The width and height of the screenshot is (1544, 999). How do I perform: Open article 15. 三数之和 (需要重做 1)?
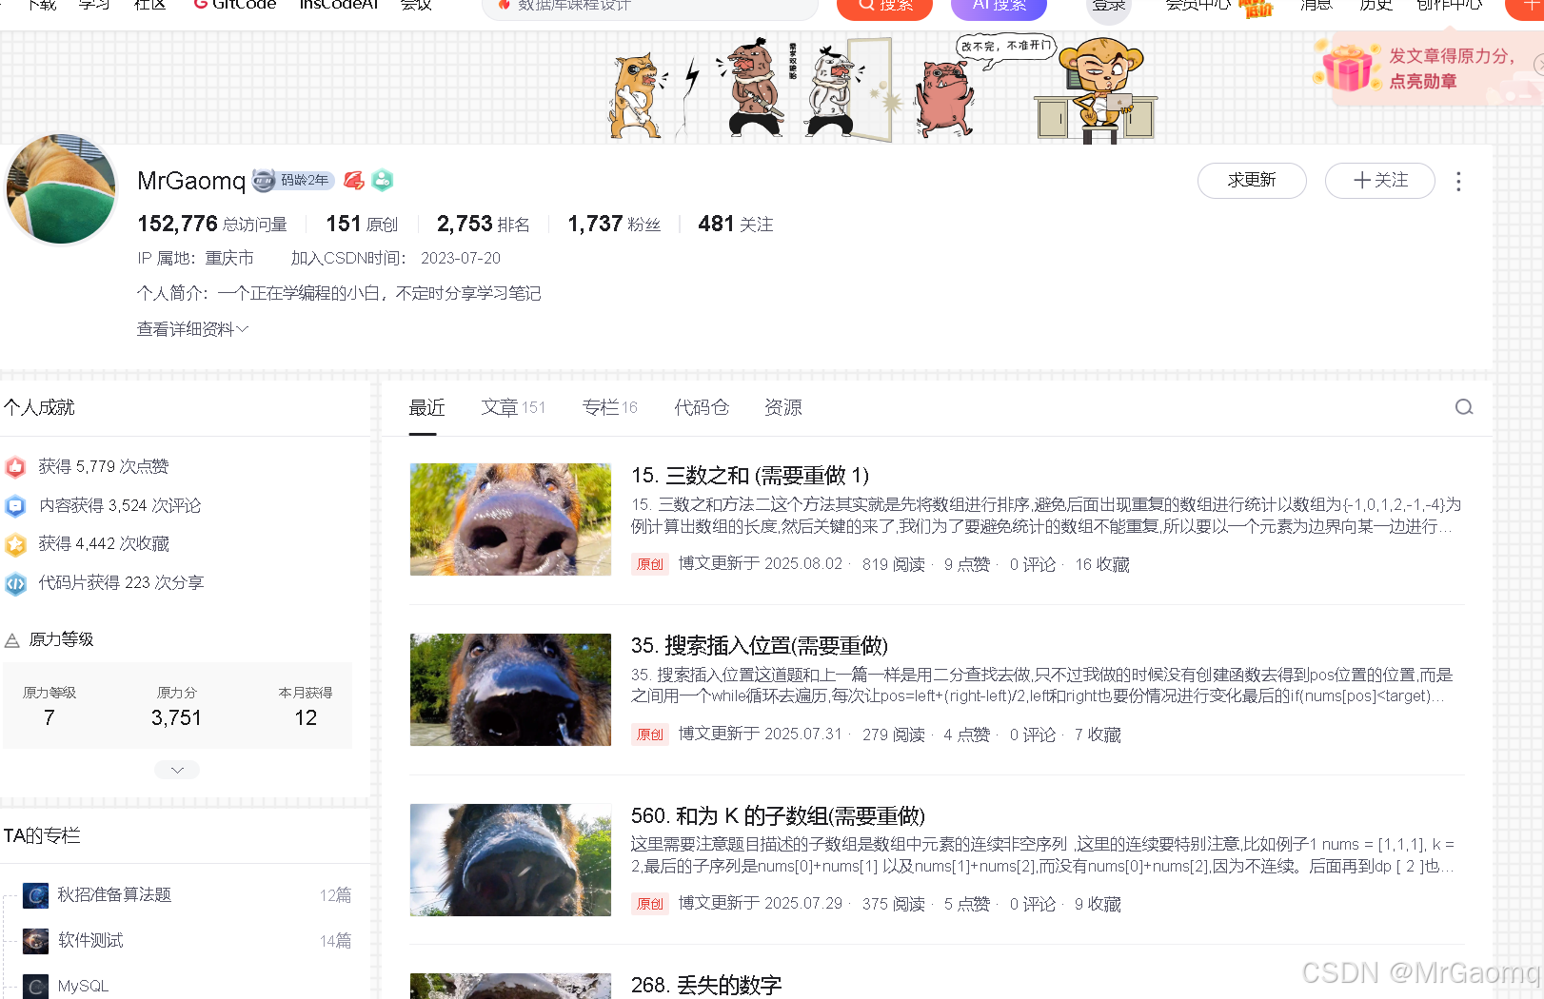point(750,476)
